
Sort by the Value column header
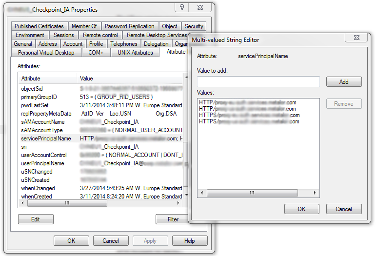[x=130, y=79]
